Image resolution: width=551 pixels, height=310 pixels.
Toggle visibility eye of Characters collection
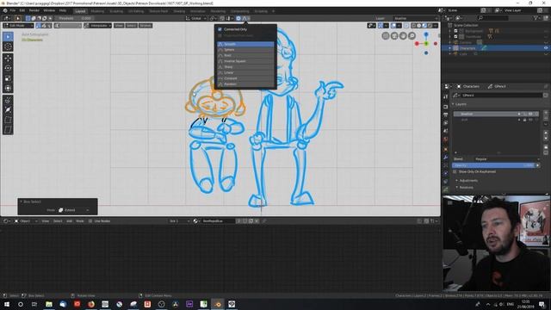point(546,48)
